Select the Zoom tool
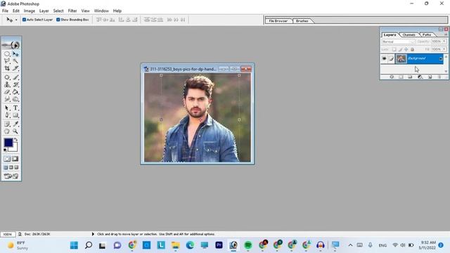 click(x=15, y=131)
